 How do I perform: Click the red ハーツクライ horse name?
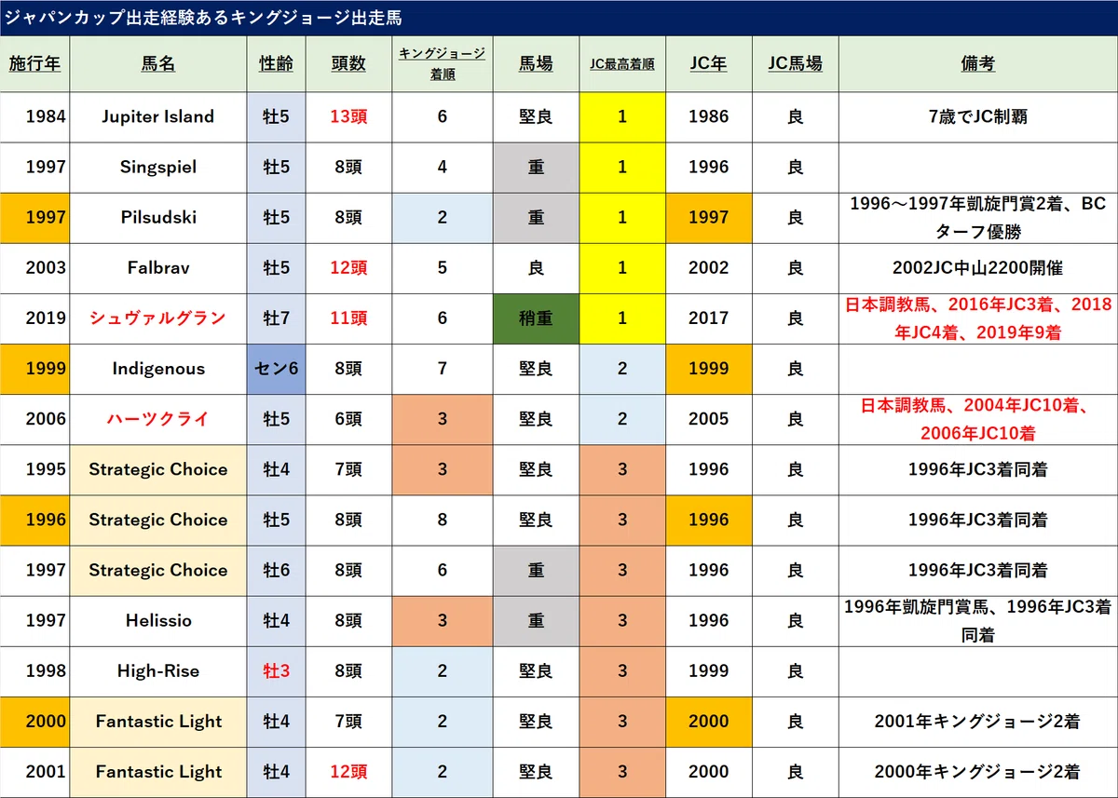point(158,419)
